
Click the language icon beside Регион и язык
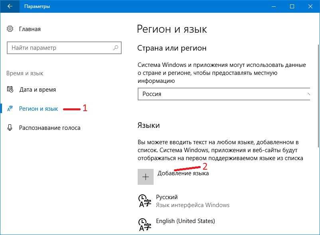tap(10, 109)
